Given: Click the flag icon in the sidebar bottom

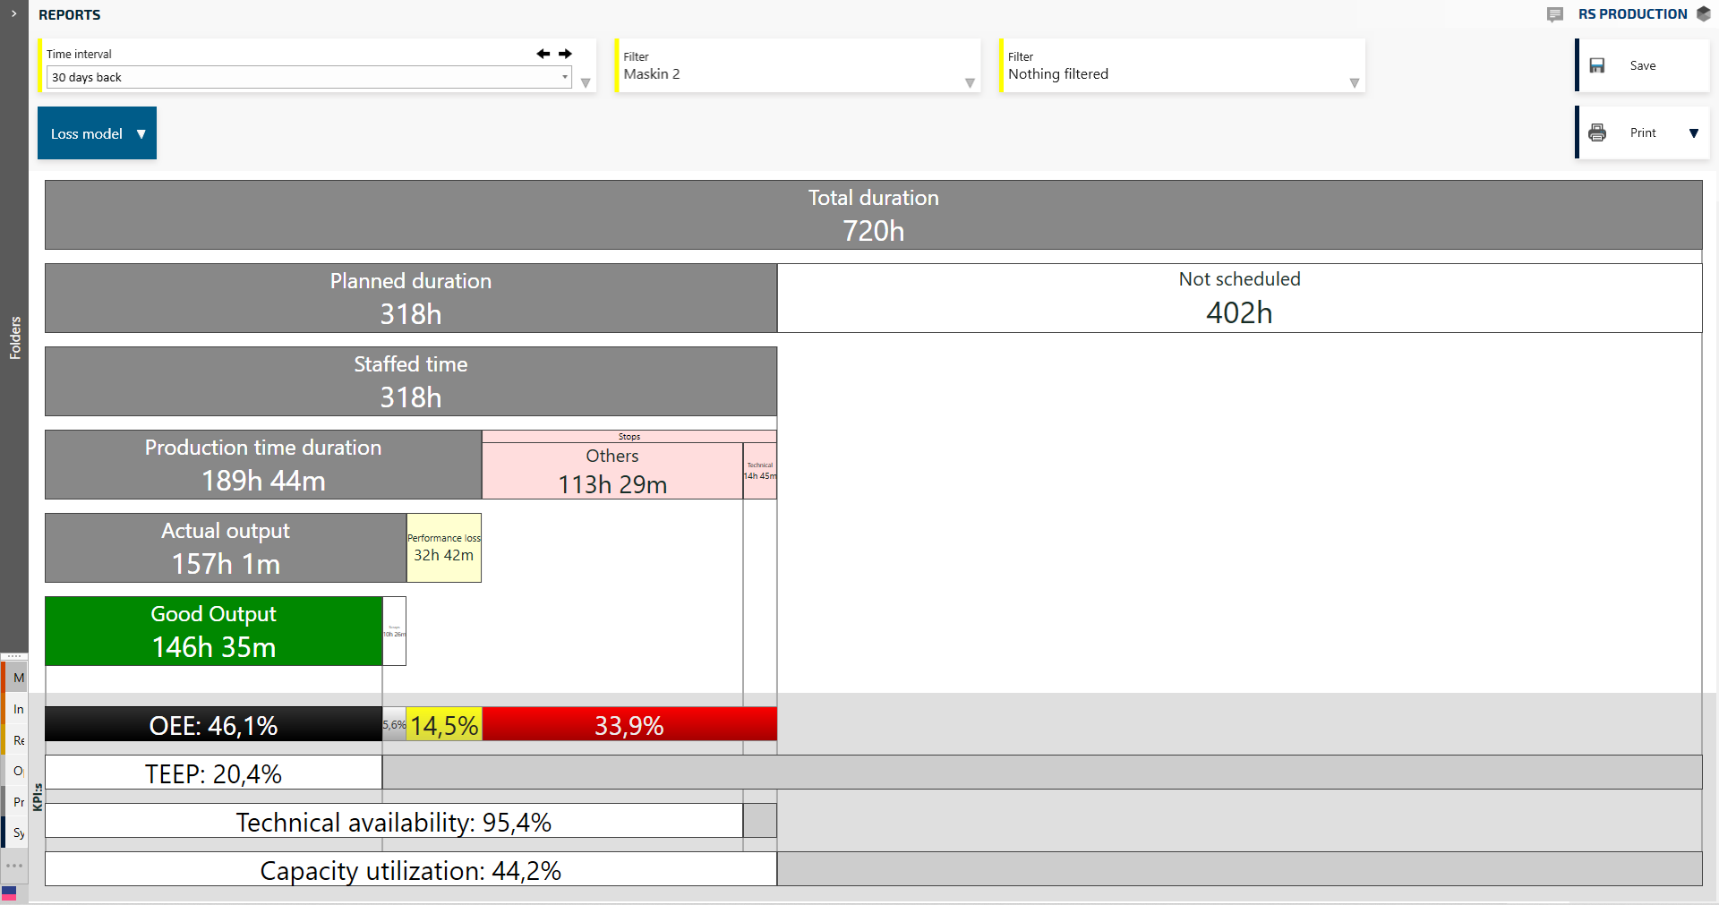Looking at the screenshot, I should (9, 892).
